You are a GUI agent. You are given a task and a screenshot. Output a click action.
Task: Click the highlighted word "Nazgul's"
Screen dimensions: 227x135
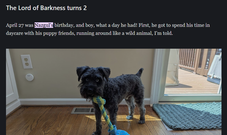click(x=44, y=25)
